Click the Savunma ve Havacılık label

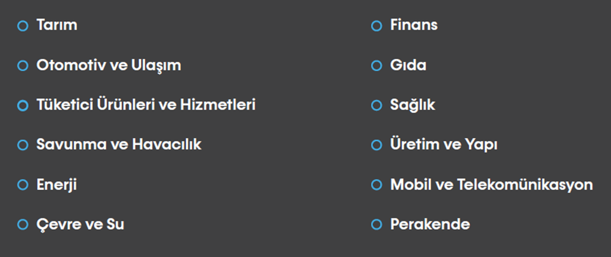click(x=119, y=145)
